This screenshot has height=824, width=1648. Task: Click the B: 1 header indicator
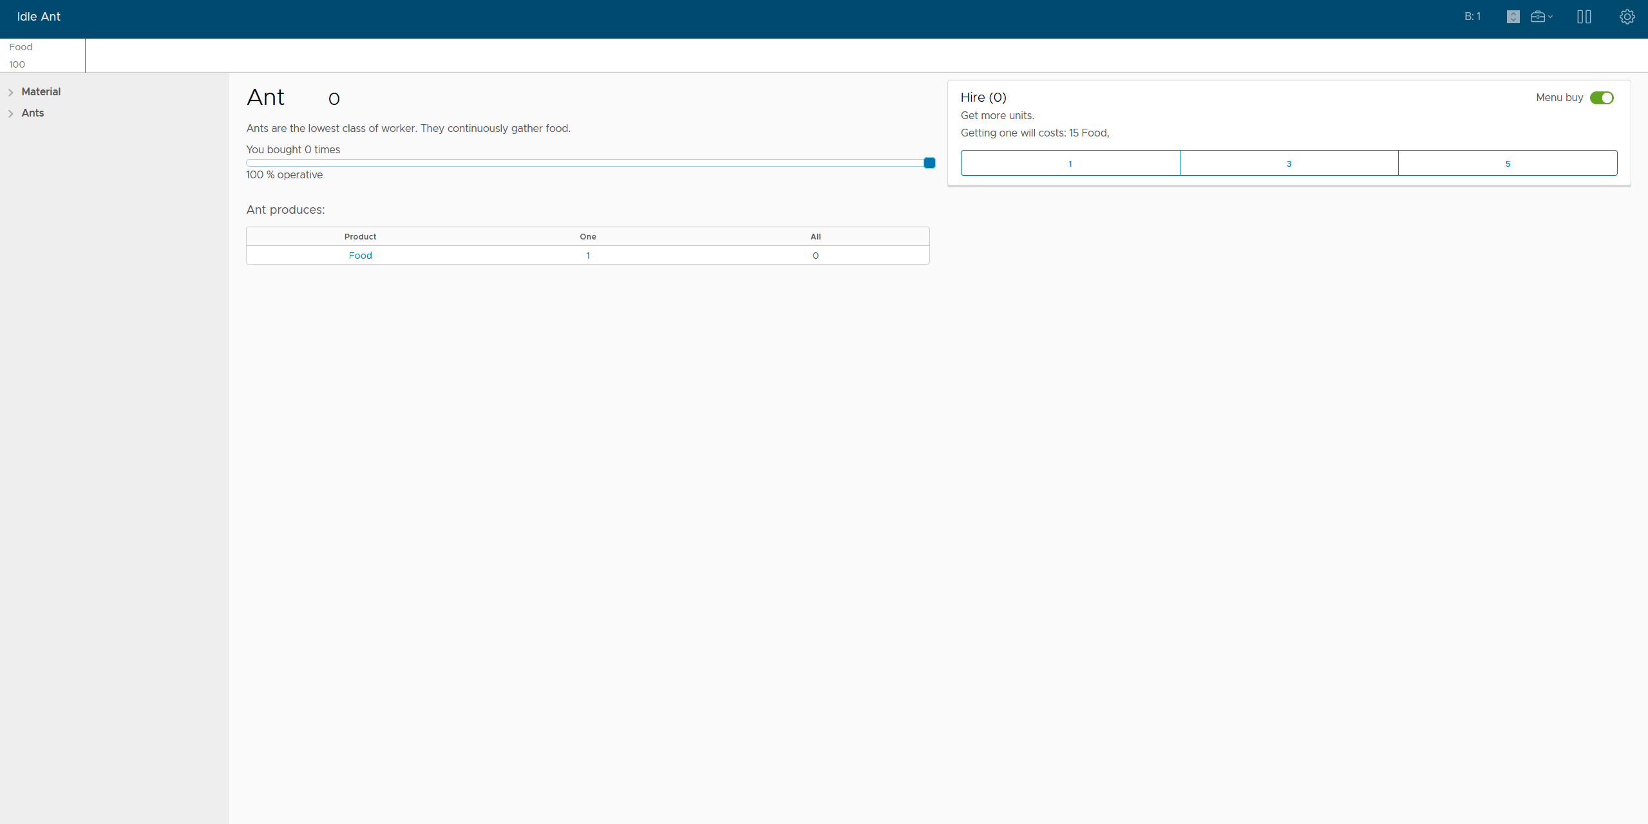coord(1472,17)
